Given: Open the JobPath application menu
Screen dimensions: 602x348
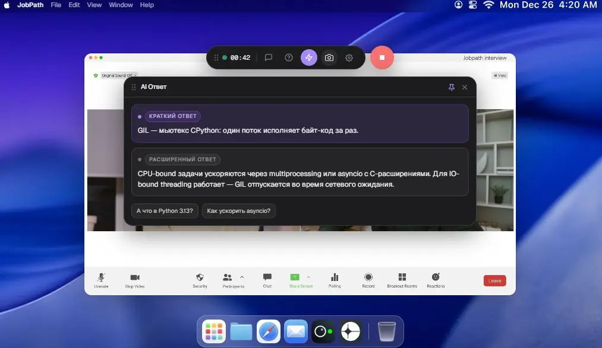Looking at the screenshot, I should pyautogui.click(x=30, y=5).
